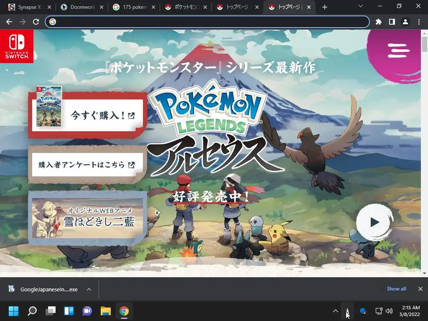Viewport: 428px width, 321px height.
Task: Close the downloads bar
Action: tap(420, 289)
